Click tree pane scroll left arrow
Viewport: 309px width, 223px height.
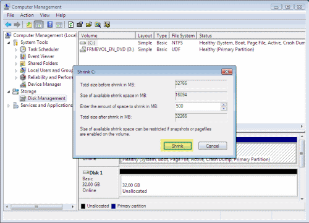pos(7,206)
